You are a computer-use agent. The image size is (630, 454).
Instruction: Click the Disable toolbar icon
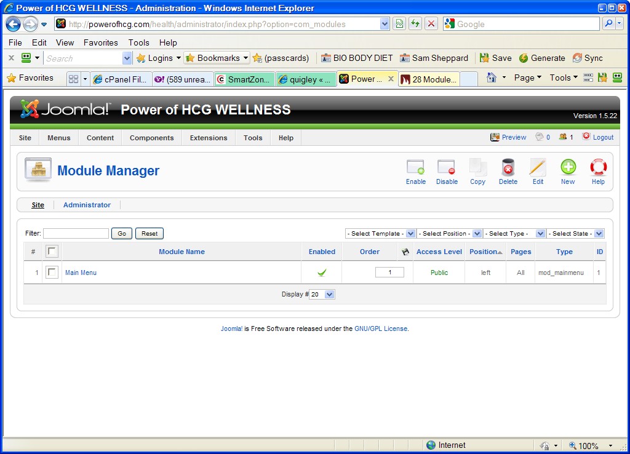coord(447,172)
